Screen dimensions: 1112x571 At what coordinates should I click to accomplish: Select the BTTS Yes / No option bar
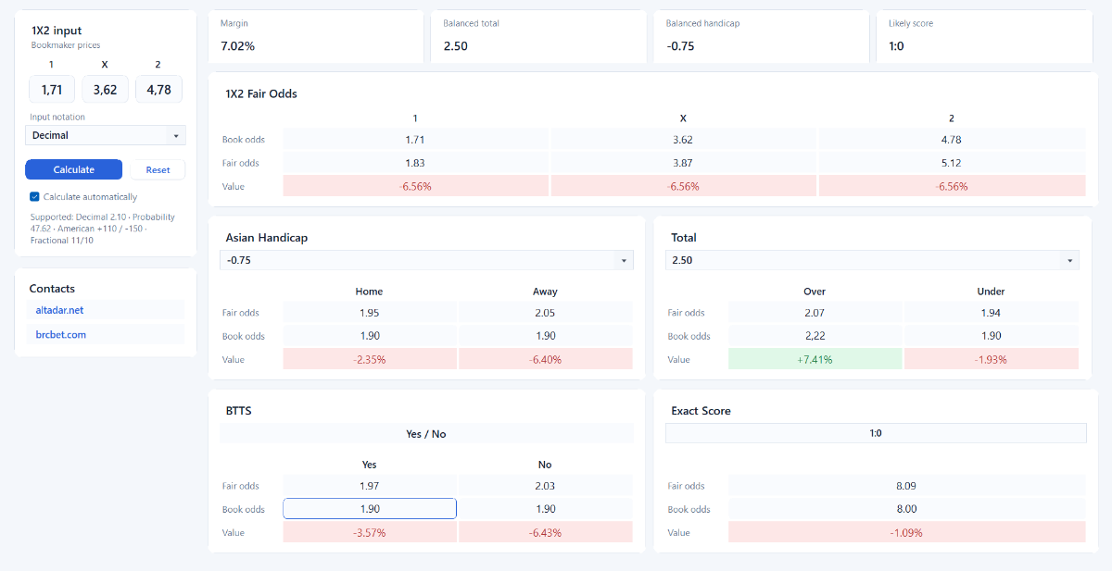click(x=426, y=433)
